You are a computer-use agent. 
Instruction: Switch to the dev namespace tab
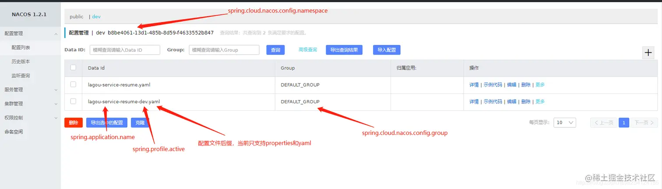96,17
